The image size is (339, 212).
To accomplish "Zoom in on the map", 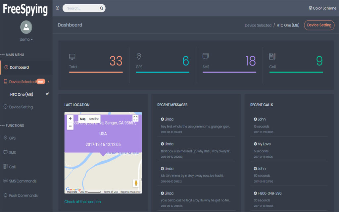I will pos(70,119).
